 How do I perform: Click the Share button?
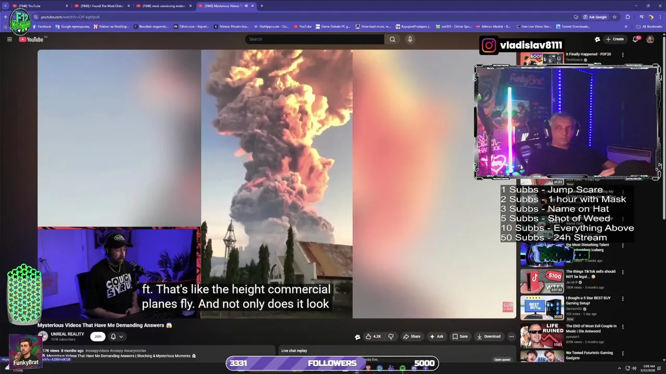pos(412,336)
